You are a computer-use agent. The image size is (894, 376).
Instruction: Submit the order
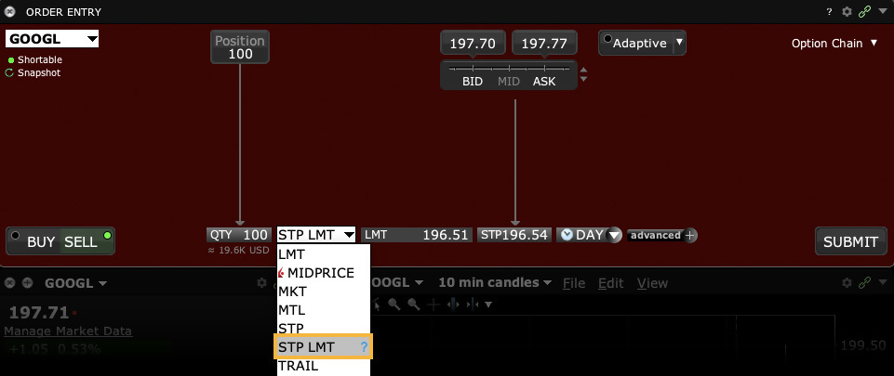tap(850, 241)
